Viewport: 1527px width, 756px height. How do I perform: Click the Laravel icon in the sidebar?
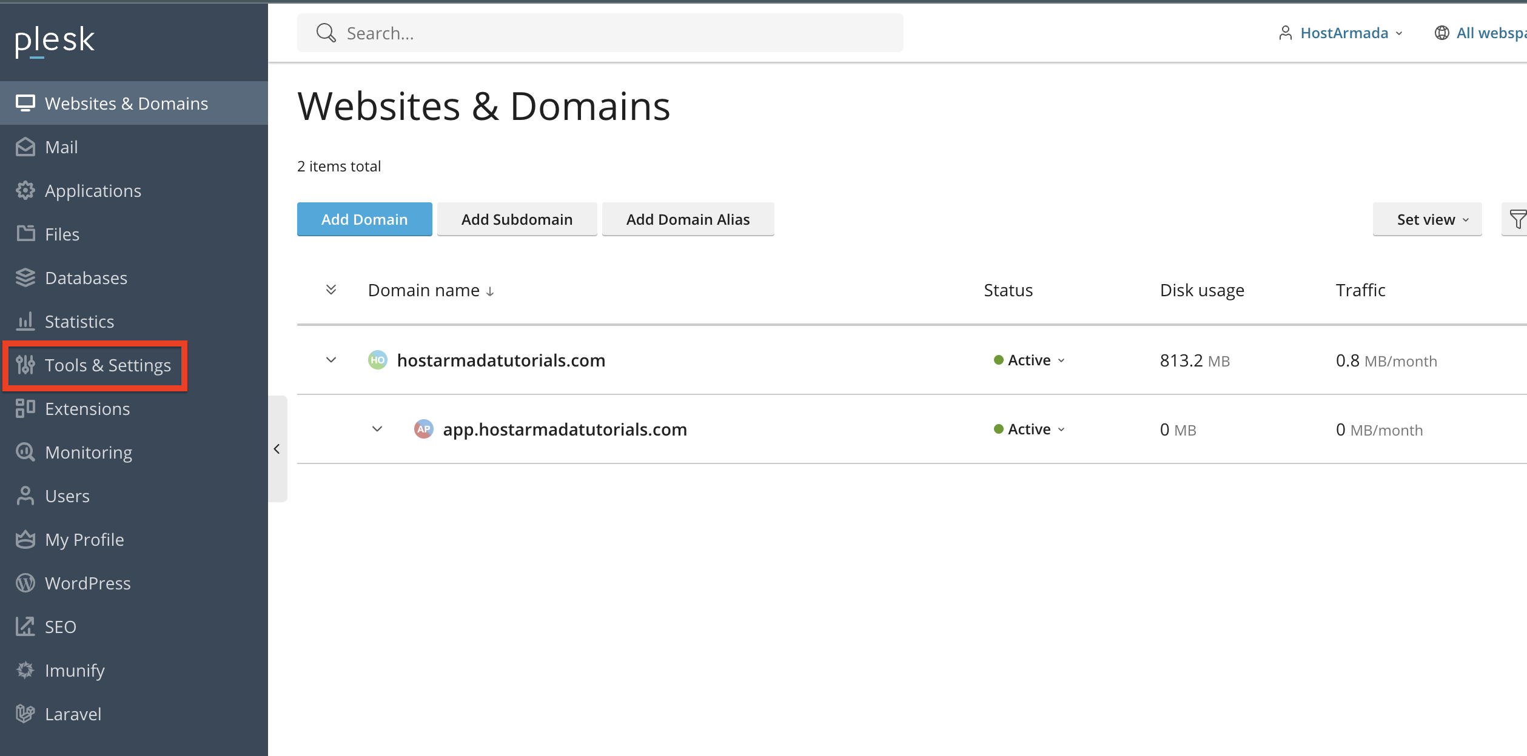[x=25, y=714]
